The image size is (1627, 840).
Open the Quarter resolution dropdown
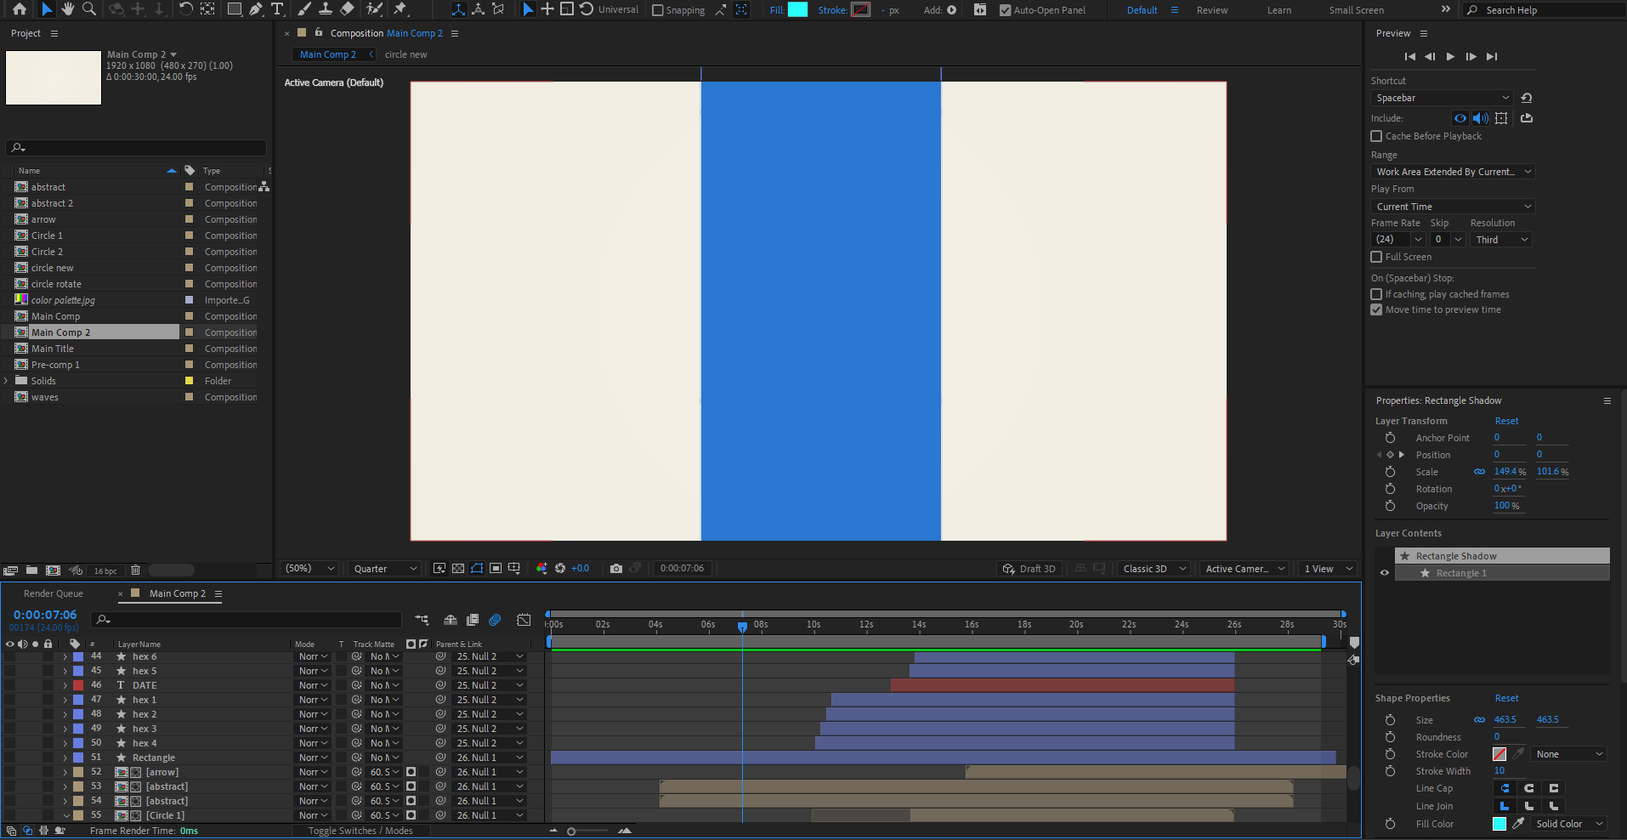click(x=385, y=569)
